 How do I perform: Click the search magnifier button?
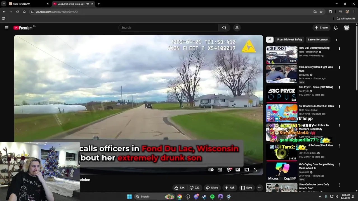(224, 28)
